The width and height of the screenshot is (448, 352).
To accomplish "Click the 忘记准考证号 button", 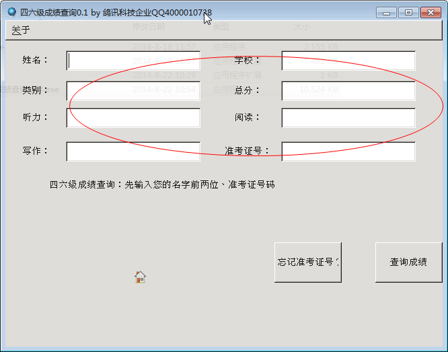I will [x=308, y=262].
